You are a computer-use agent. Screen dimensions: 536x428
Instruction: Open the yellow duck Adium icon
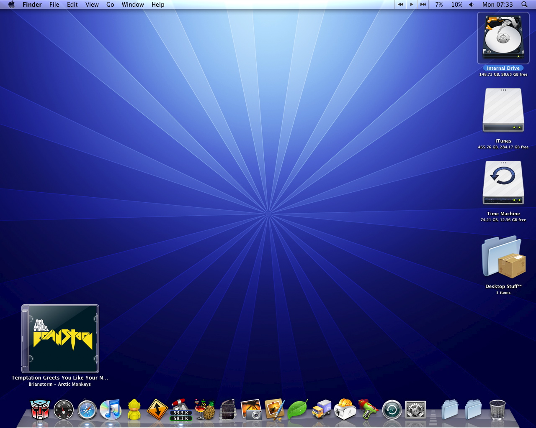(134, 409)
